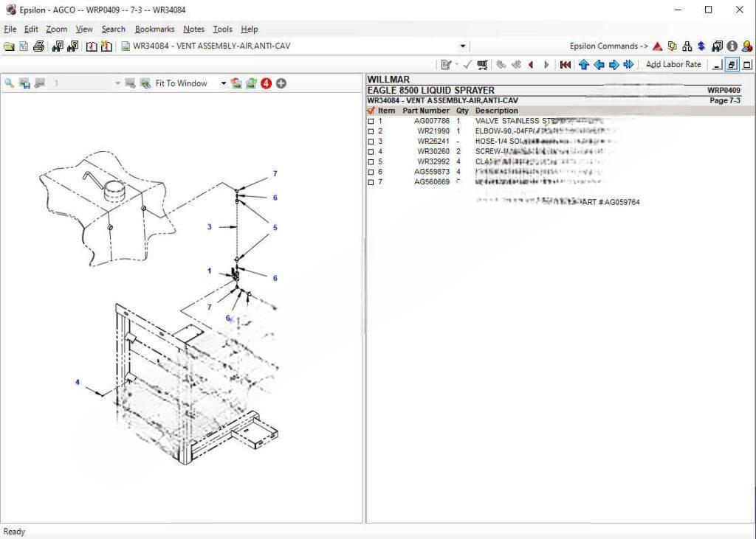Viewport: 756px width, 539px height.
Task: Click the Part Number column header
Action: click(x=425, y=111)
